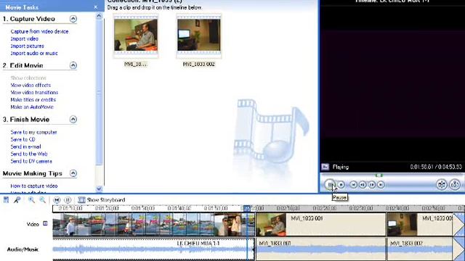Zoom out on the timeline
The image size is (465, 261).
[x=42, y=200]
